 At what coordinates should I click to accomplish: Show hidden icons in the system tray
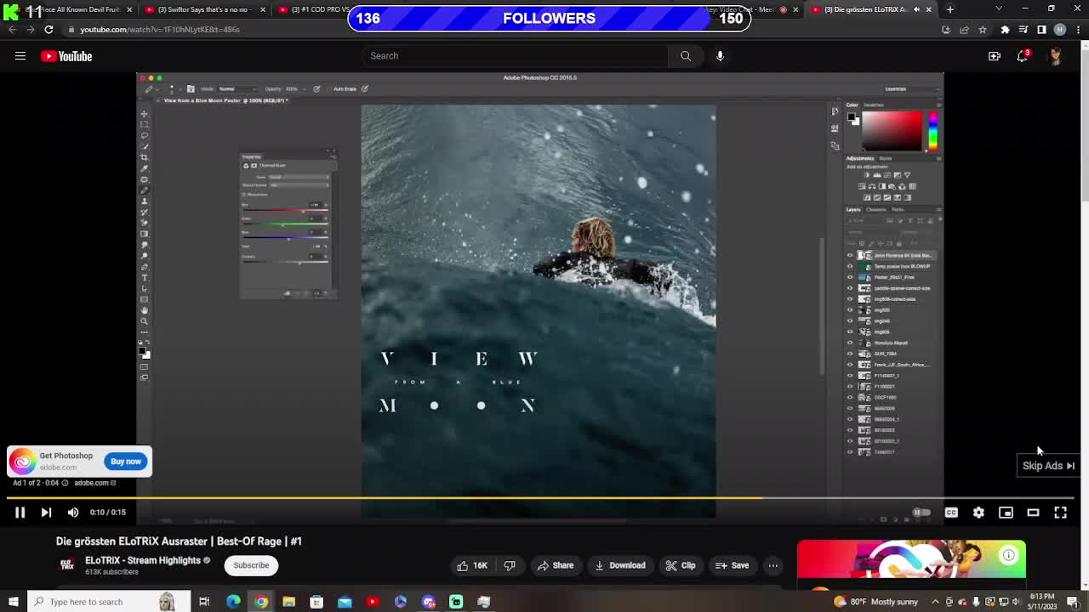[x=935, y=602]
